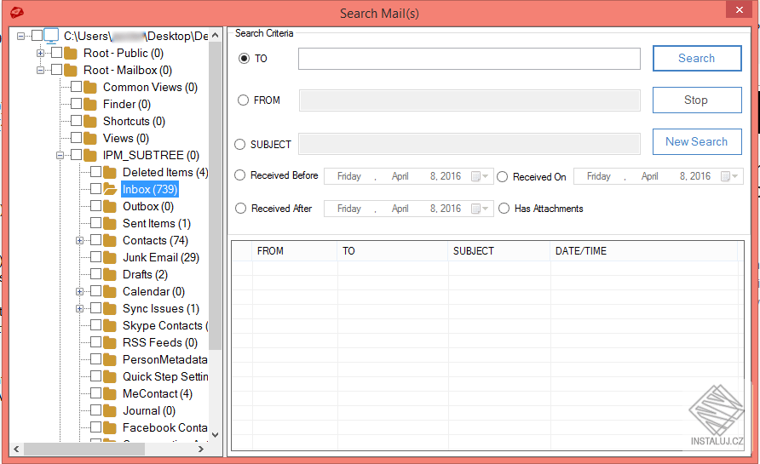Click the Stop button
Viewport: 760px width, 464px height.
(697, 100)
